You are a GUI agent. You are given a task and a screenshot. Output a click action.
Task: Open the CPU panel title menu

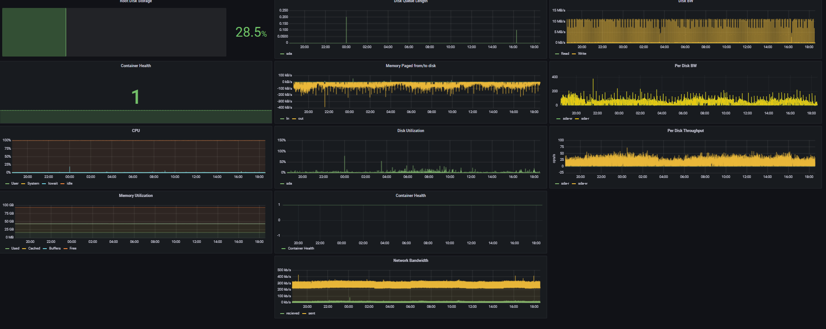[x=135, y=131]
